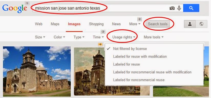Open the Usage rights dropdown

[124, 37]
